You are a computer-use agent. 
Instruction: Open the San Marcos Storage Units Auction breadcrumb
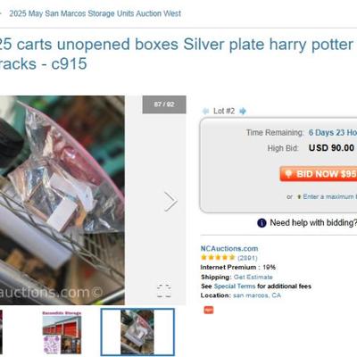(95, 13)
